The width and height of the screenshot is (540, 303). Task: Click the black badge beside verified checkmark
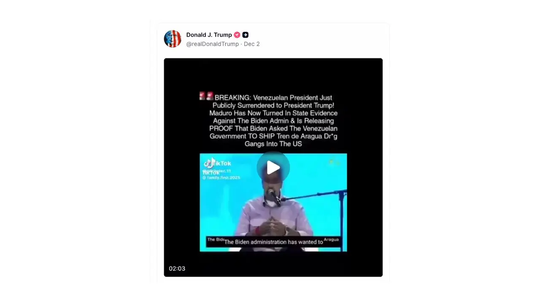tap(246, 35)
